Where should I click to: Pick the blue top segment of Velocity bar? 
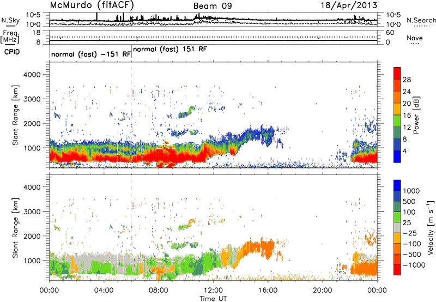pyautogui.click(x=397, y=185)
